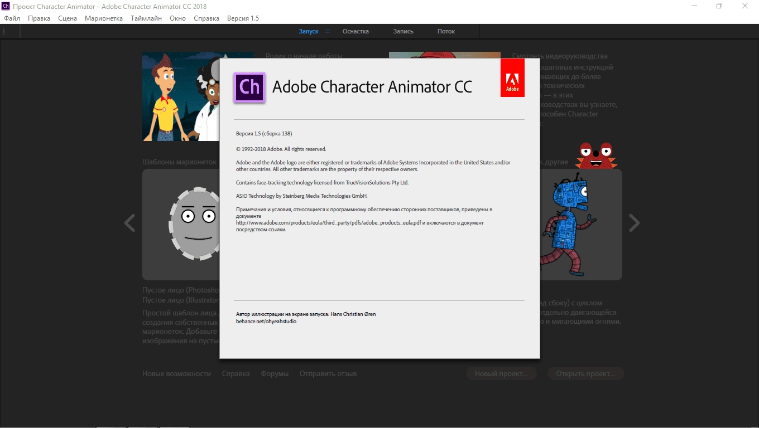This screenshot has width=759, height=428.
Task: Open the Версия 1.5 menu
Action: pos(243,18)
